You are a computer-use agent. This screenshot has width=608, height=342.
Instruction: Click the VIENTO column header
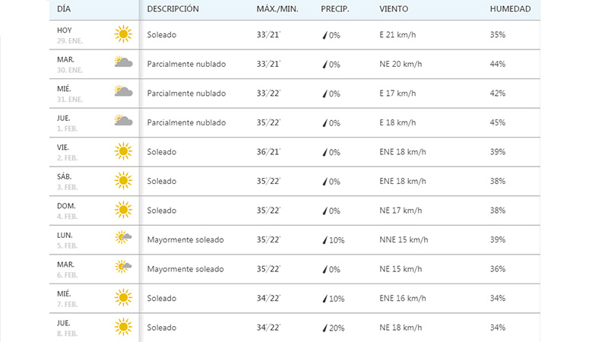394,9
